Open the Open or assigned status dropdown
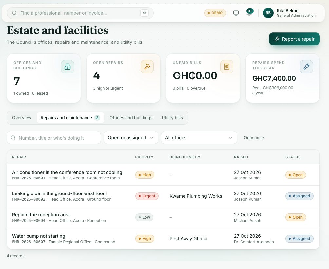This screenshot has height=269, width=329. [131, 138]
